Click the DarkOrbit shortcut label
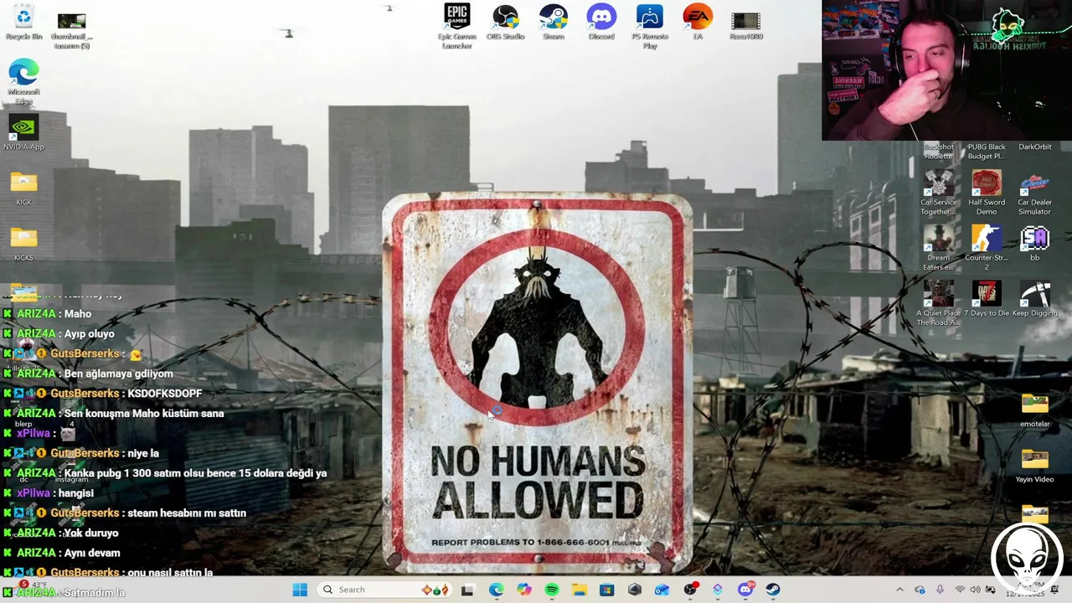 coord(1035,147)
